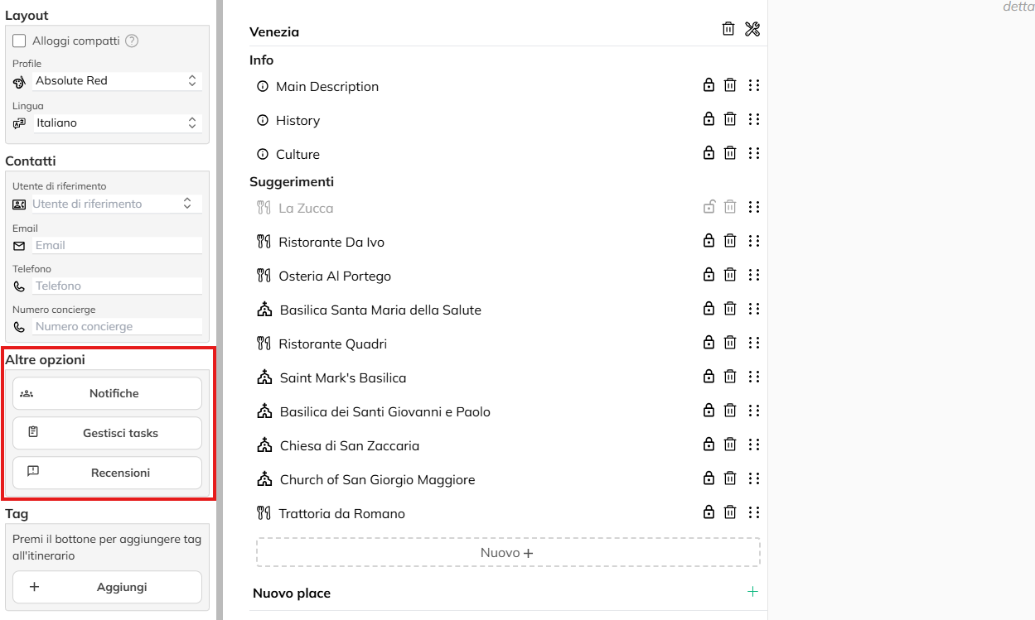Open Utente di riferimento dropdown
Viewport: 1035px width, 620px height.
(114, 204)
